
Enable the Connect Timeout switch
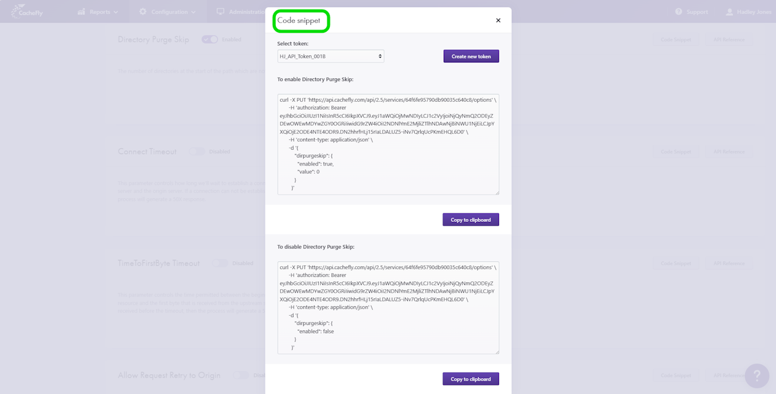point(196,152)
